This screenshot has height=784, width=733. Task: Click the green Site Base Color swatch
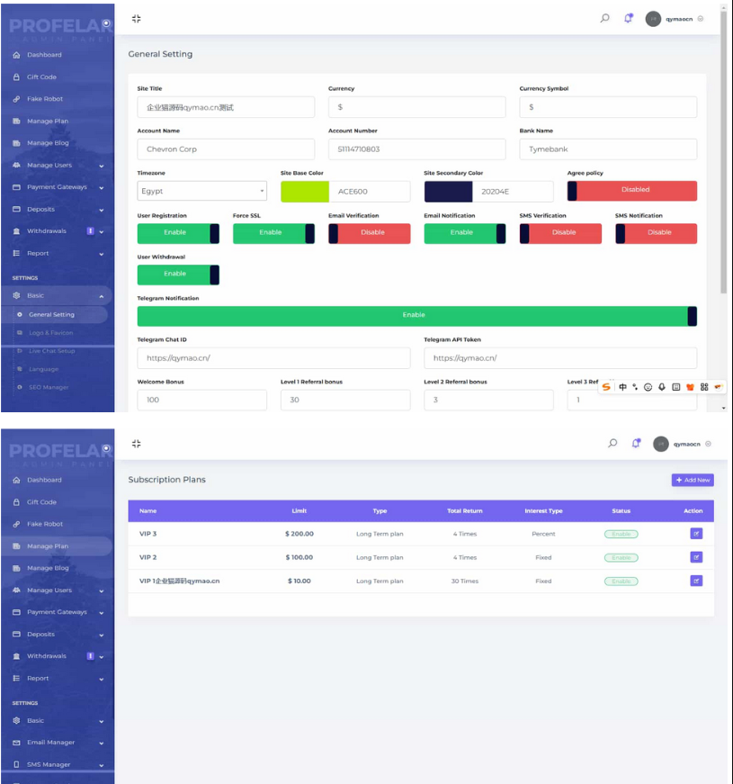[305, 191]
